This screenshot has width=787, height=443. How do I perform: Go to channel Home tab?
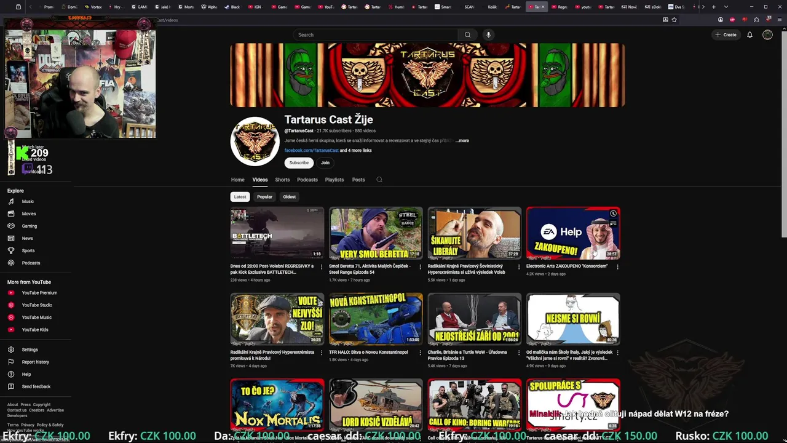(238, 180)
